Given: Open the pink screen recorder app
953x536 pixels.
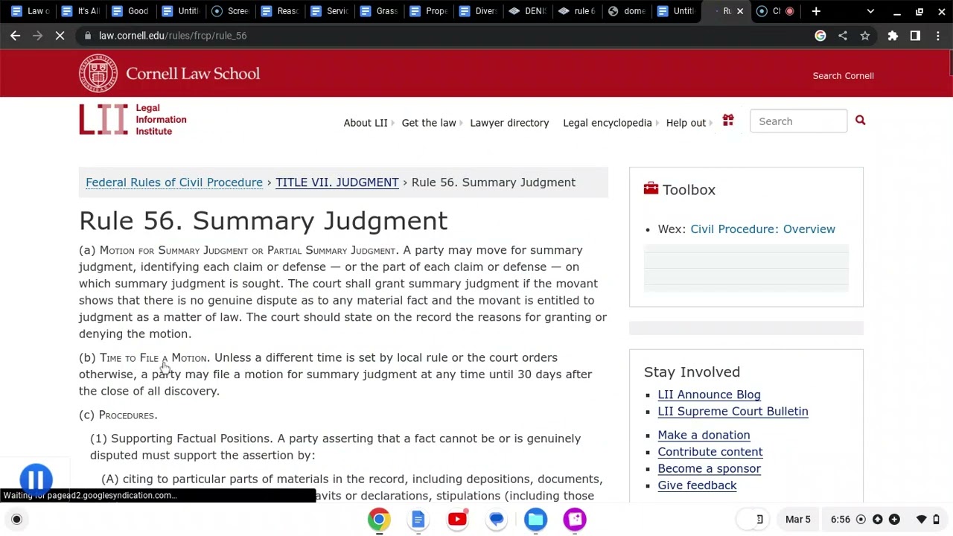Looking at the screenshot, I should click(x=575, y=520).
